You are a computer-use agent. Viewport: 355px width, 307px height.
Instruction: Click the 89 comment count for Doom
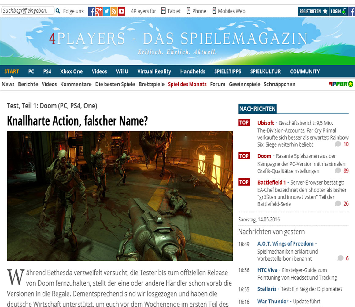(x=346, y=170)
